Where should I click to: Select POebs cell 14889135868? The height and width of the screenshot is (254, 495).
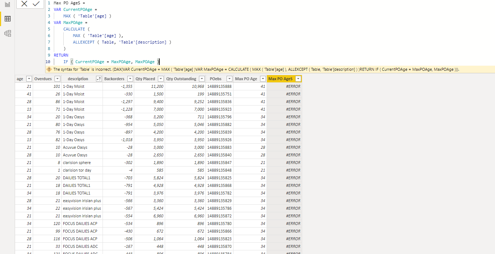coord(219,185)
